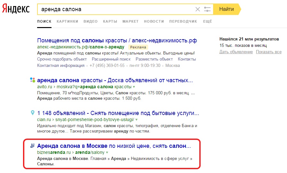Open the Маркет tab
287x173 pixels.
pyautogui.click(x=131, y=21)
